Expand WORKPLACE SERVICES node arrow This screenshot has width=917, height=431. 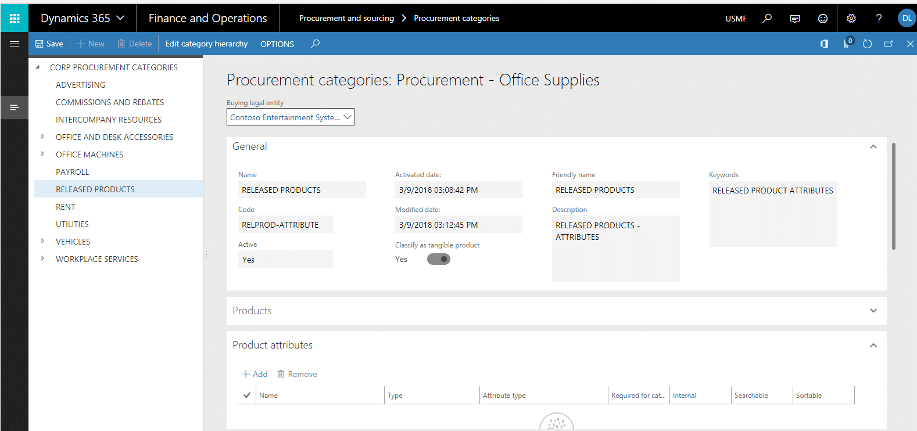click(x=42, y=258)
